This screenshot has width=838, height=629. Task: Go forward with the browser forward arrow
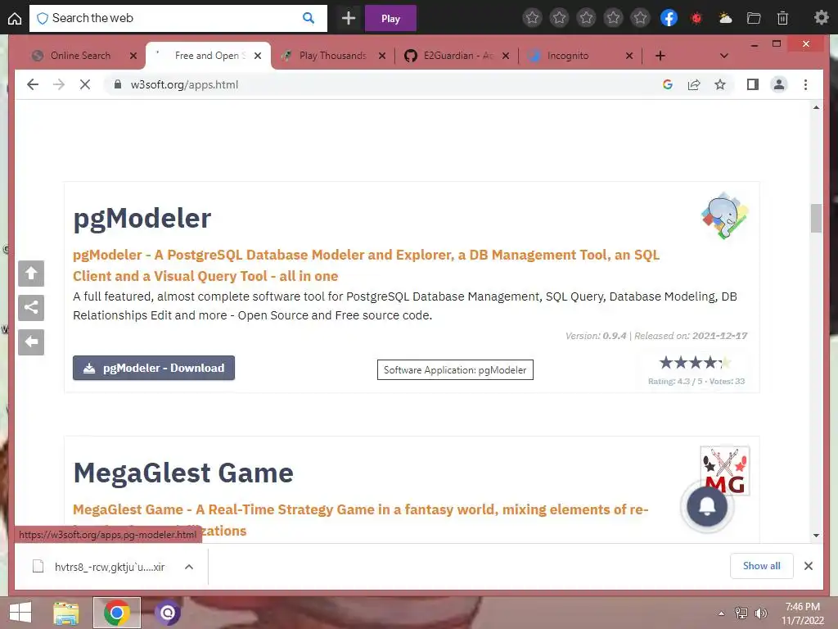[x=59, y=84]
